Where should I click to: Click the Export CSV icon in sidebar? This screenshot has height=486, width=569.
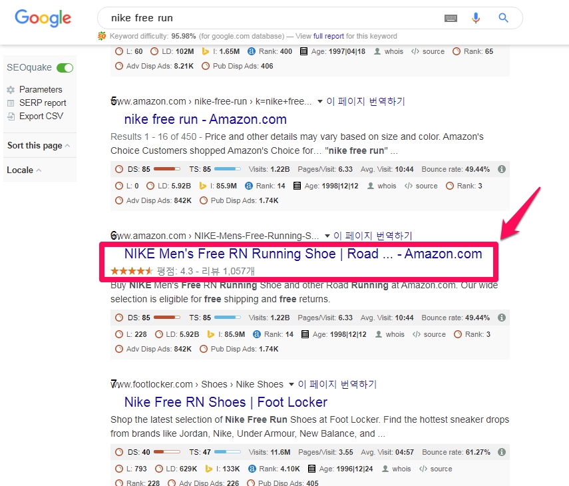click(11, 117)
